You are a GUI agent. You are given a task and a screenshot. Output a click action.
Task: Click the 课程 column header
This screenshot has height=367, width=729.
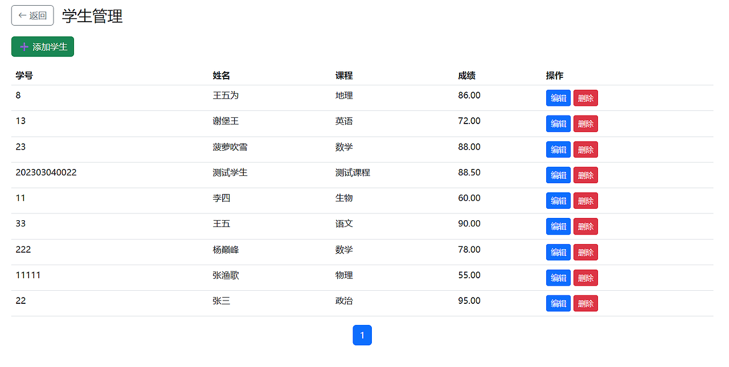click(343, 75)
